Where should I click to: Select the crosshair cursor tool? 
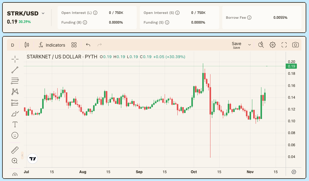15,59
